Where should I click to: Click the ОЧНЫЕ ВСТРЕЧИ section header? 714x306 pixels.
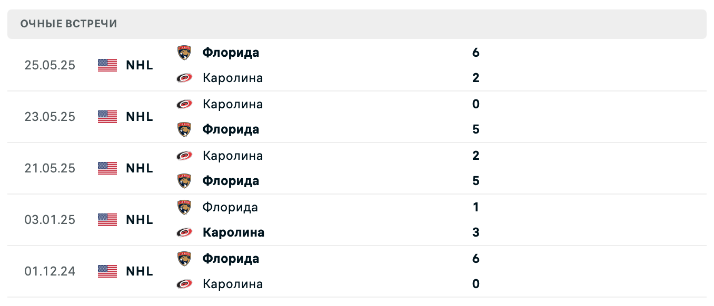click(68, 24)
